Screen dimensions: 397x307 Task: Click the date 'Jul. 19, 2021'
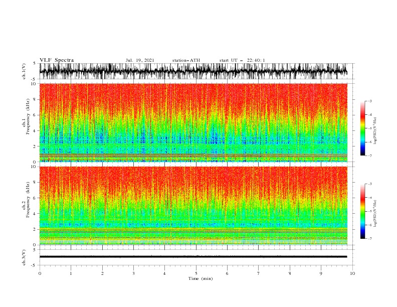[x=140, y=60]
